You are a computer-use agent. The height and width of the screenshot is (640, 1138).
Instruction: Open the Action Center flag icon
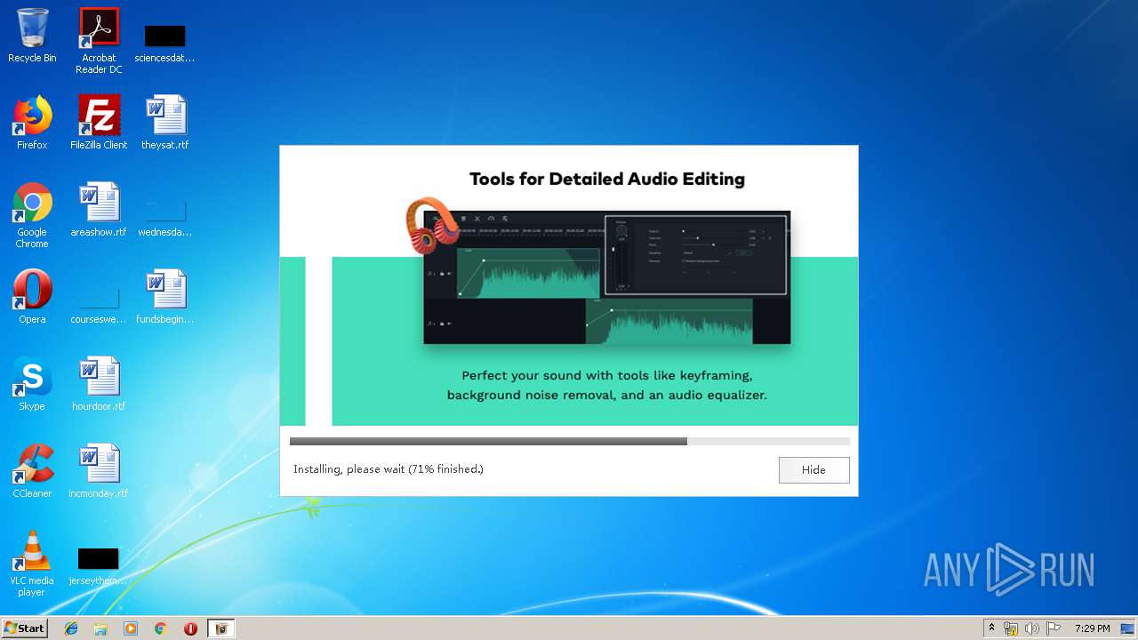[1054, 628]
